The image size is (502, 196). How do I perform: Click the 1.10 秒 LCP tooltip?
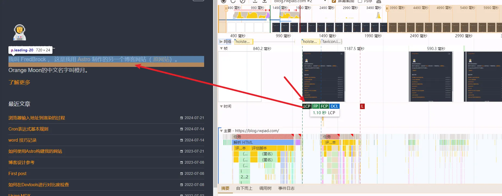click(x=325, y=113)
